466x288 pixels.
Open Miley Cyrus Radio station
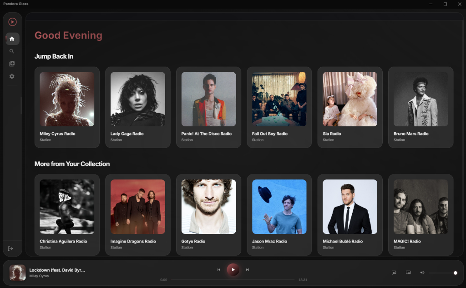coord(66,107)
